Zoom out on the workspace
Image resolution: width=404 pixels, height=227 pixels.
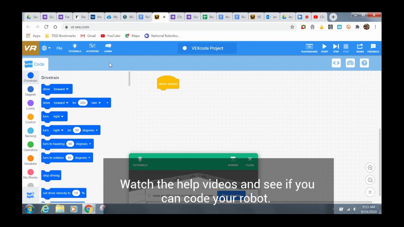pos(370,180)
